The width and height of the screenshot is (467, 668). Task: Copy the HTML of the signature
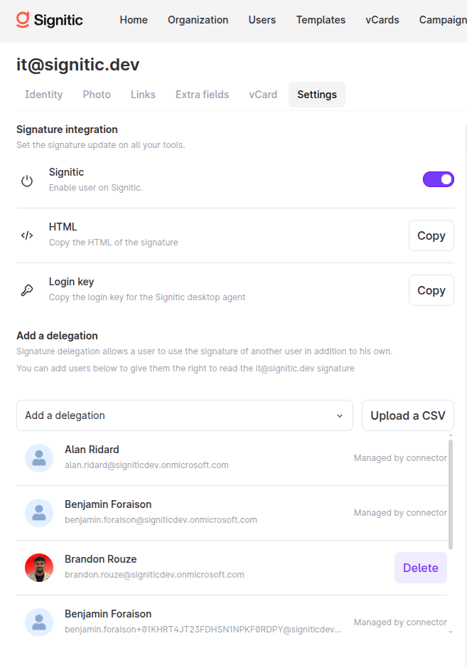[431, 235]
